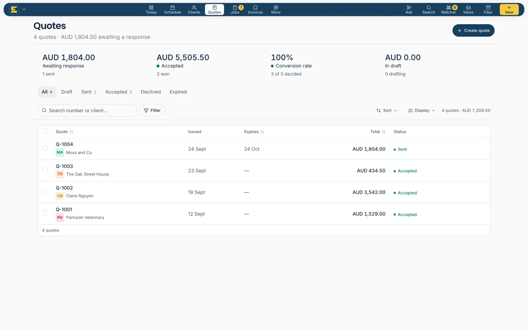
Task: Open the Display options dropdown
Action: click(x=422, y=110)
